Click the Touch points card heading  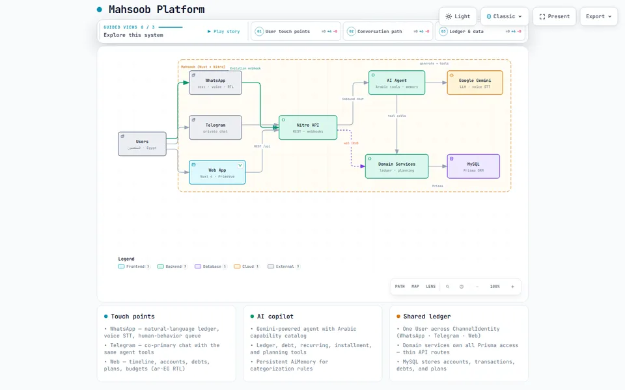(x=133, y=317)
